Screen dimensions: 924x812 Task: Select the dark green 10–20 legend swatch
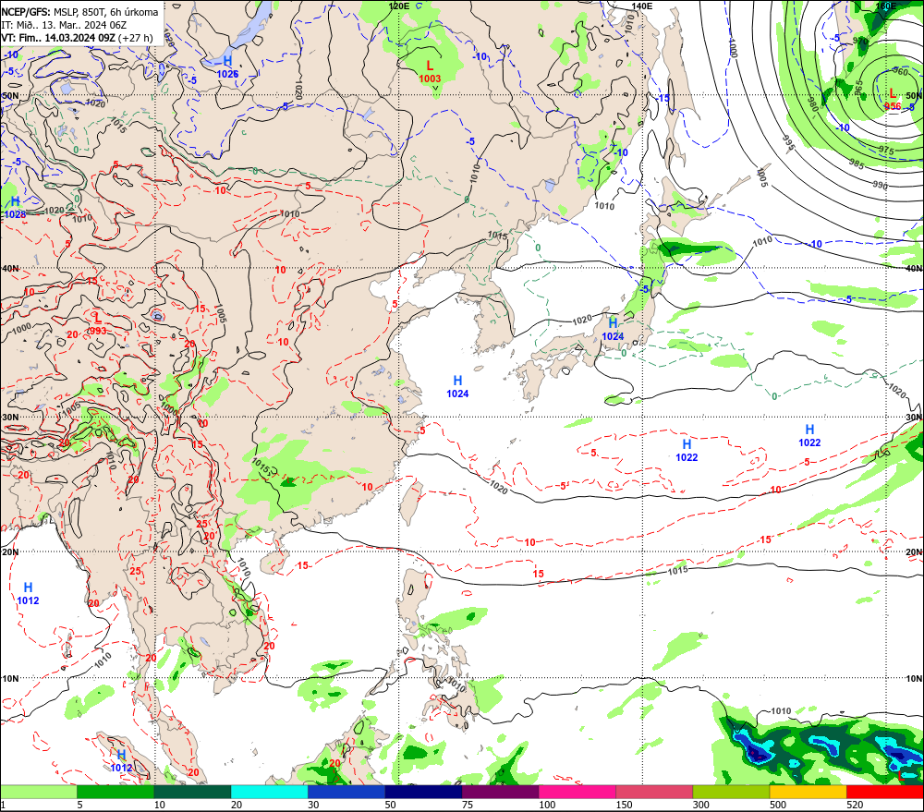click(x=193, y=792)
